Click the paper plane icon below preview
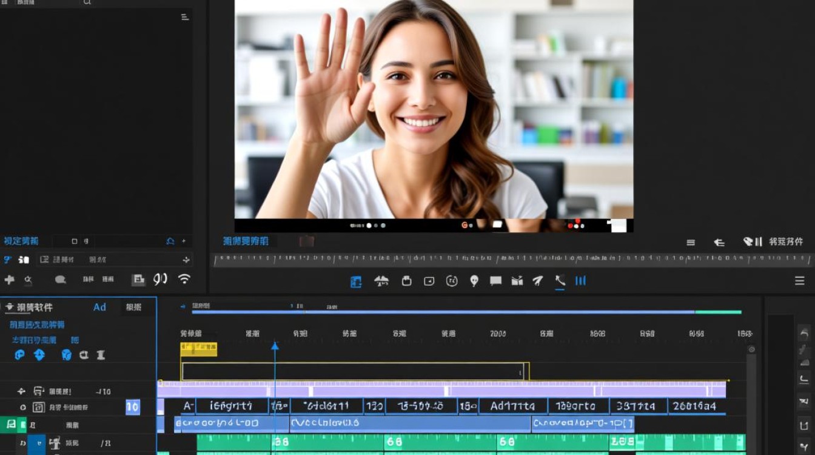 (538, 280)
